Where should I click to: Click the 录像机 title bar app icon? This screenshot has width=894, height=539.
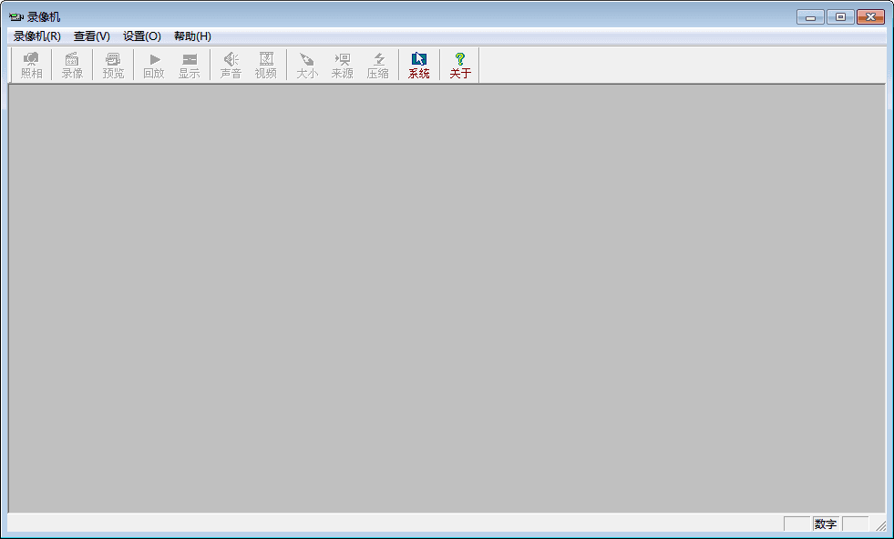click(16, 16)
